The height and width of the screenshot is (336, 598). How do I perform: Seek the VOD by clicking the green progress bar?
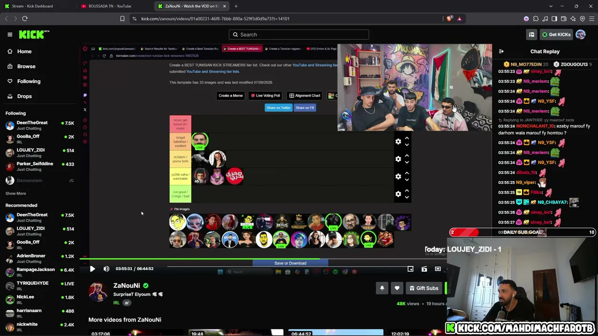199,259
